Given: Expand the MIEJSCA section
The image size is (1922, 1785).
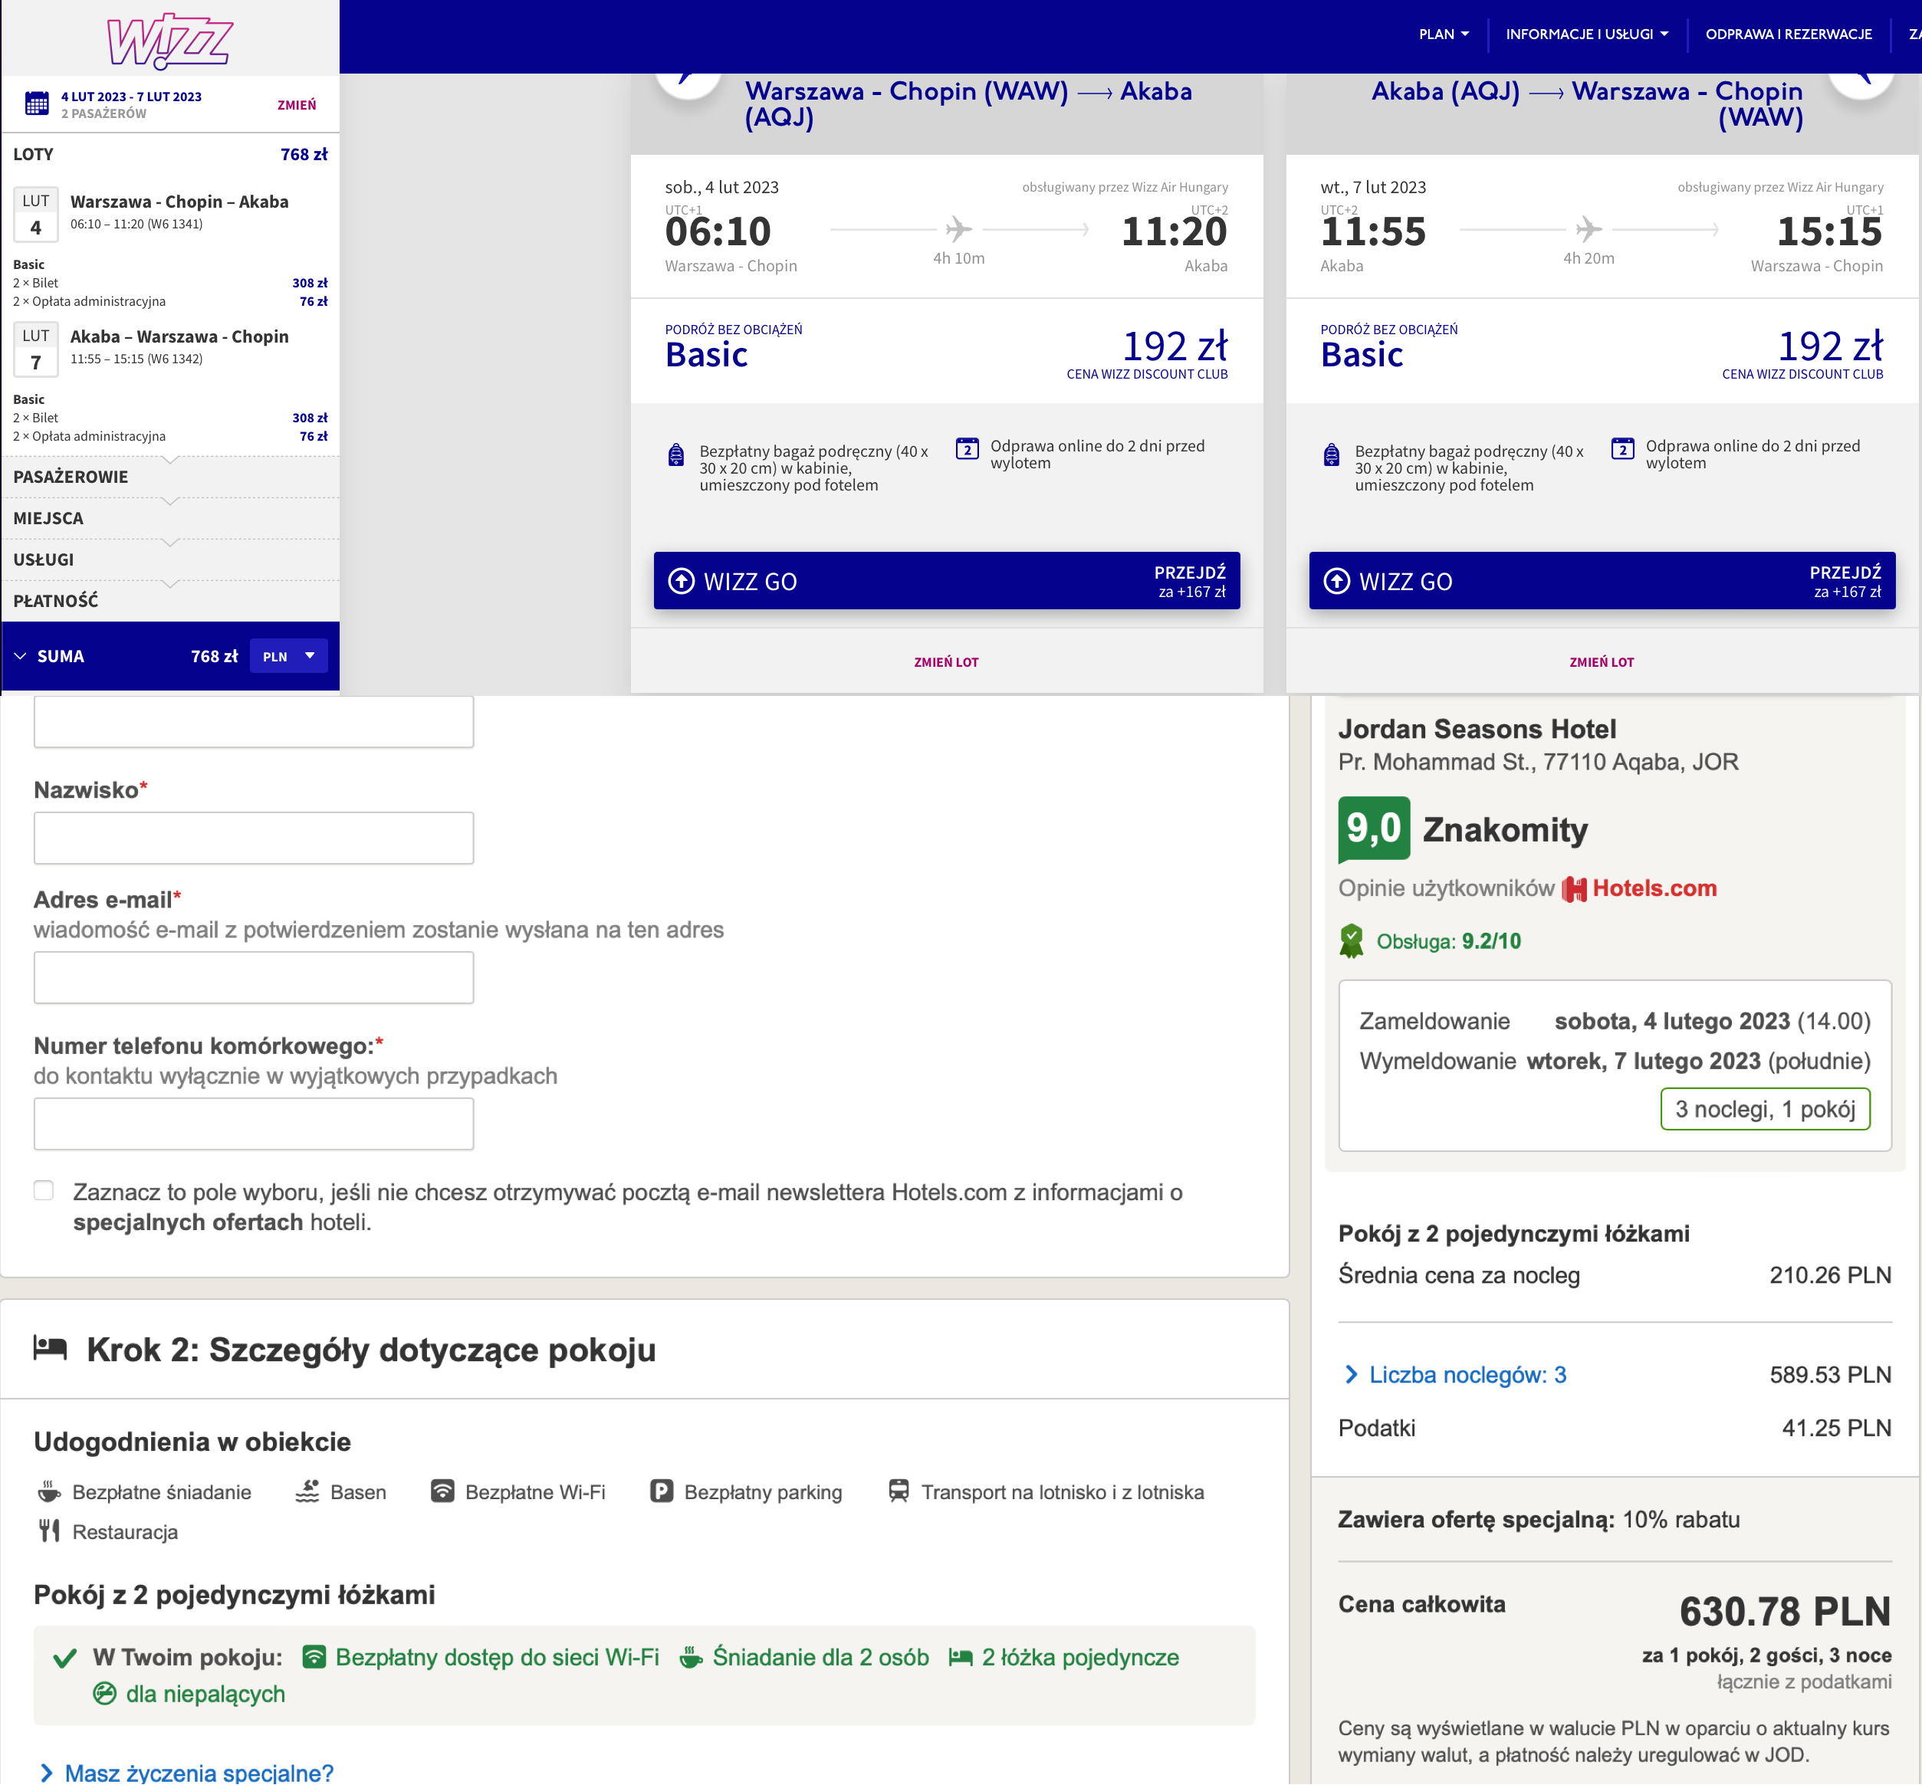Looking at the screenshot, I should click(x=170, y=519).
